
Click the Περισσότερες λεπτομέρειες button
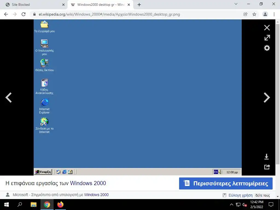(x=226, y=183)
